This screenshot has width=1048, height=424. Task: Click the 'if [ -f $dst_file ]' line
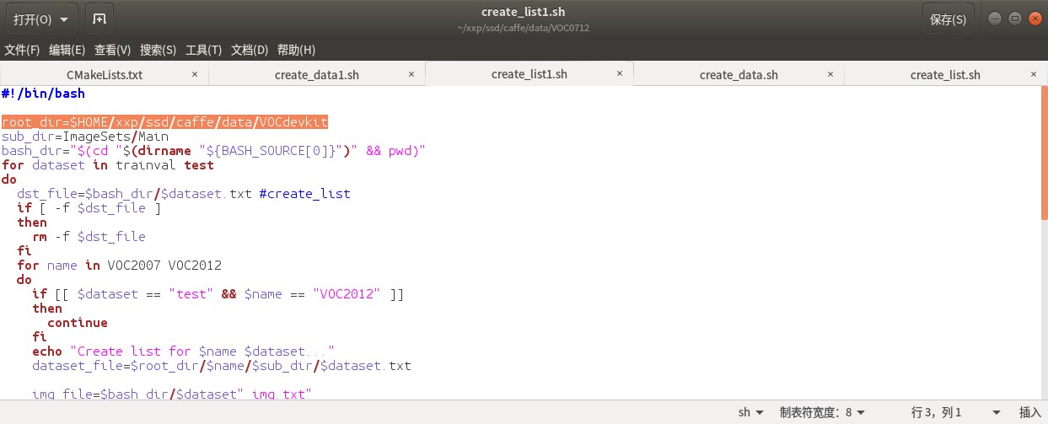[89, 208]
